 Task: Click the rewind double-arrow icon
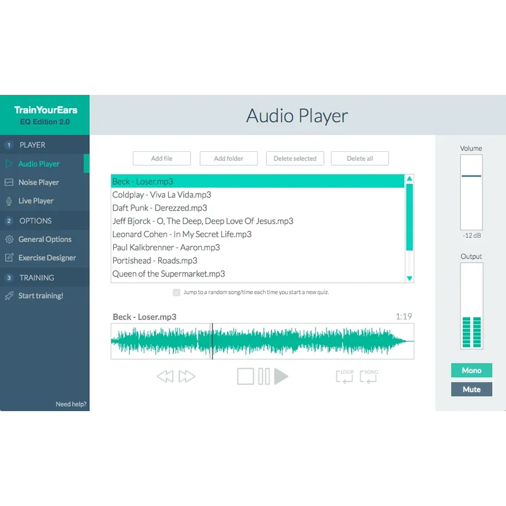(x=165, y=376)
